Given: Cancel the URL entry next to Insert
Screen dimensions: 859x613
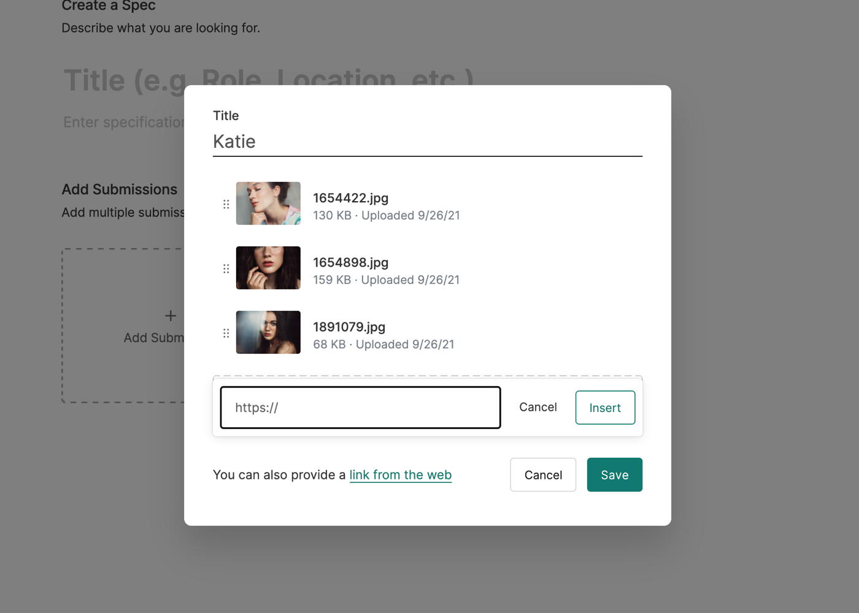Looking at the screenshot, I should tap(537, 407).
